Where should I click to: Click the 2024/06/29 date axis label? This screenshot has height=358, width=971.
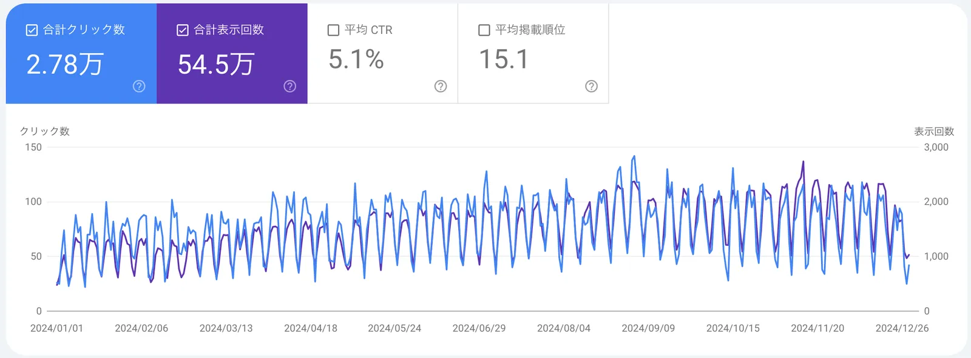tap(479, 328)
